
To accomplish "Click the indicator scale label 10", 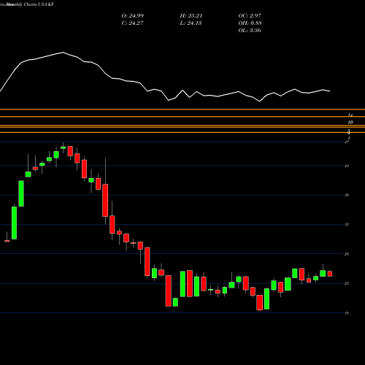I will pyautogui.click(x=350, y=123).
